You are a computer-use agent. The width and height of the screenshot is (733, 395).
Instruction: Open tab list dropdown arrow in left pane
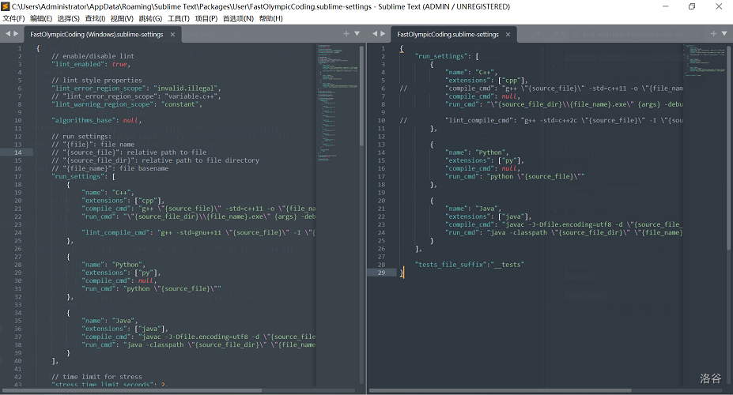[x=357, y=34]
